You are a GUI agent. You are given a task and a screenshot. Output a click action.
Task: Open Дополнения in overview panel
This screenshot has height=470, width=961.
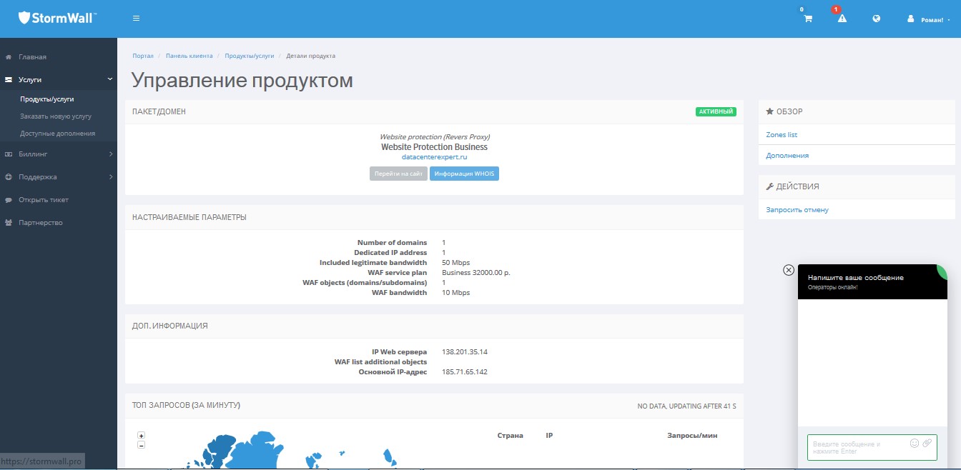coord(787,155)
